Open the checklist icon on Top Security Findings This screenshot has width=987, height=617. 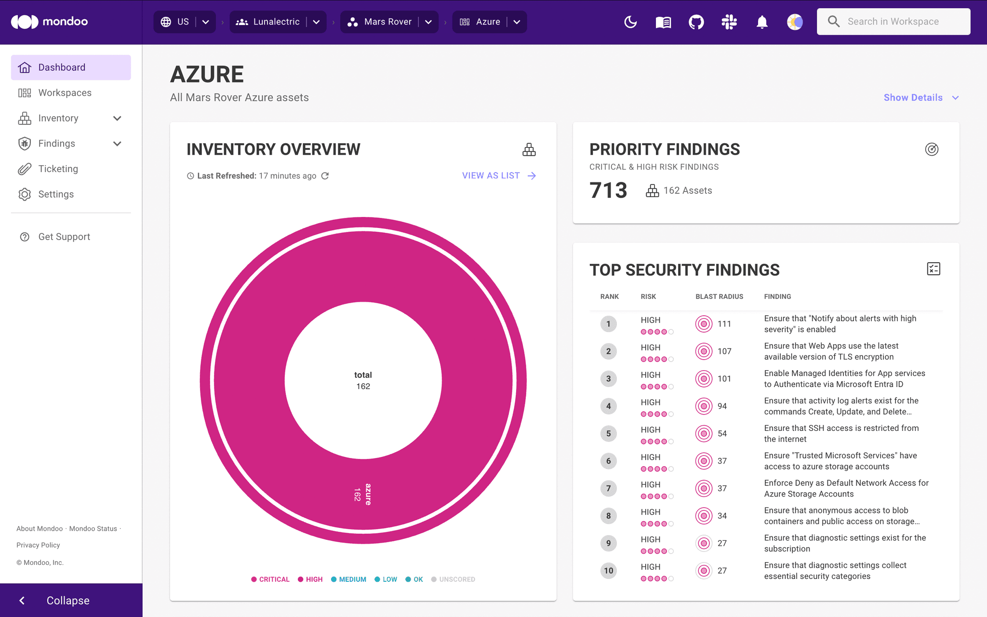pyautogui.click(x=934, y=269)
